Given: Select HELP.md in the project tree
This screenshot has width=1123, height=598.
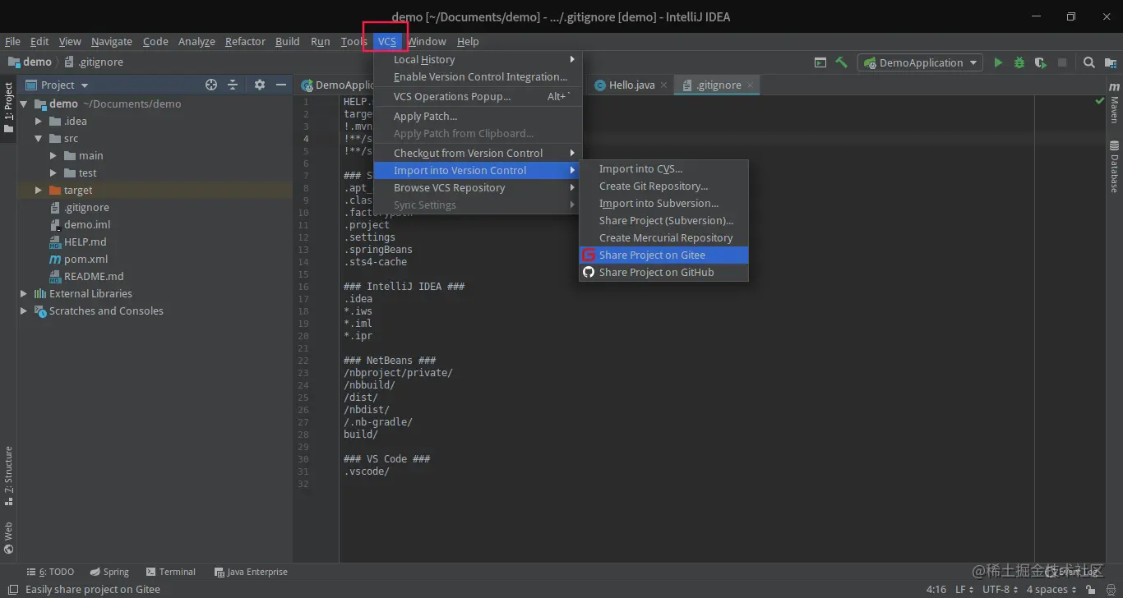Looking at the screenshot, I should (85, 242).
